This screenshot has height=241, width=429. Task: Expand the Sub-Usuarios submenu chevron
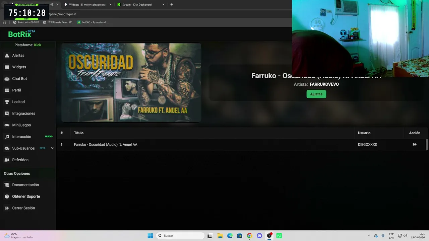click(52, 148)
